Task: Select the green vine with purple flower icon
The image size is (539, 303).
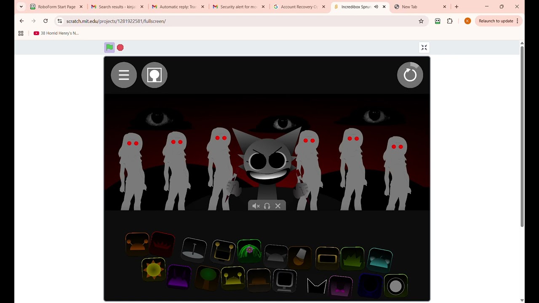Action: (249, 251)
